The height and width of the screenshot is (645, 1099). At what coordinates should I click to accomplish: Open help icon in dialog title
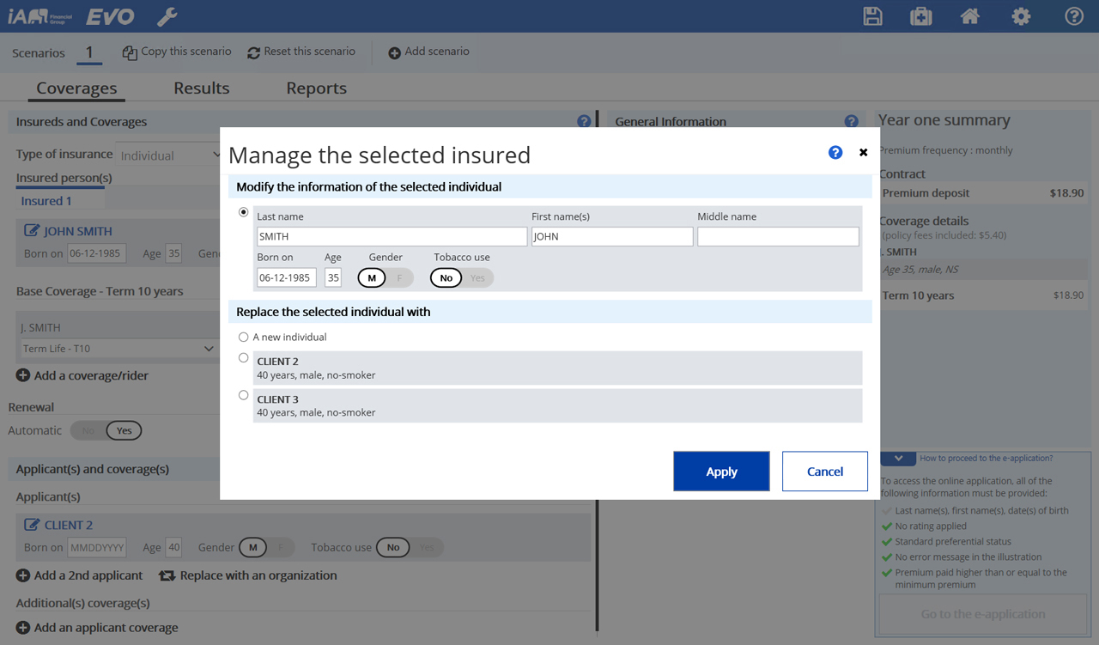click(x=835, y=152)
